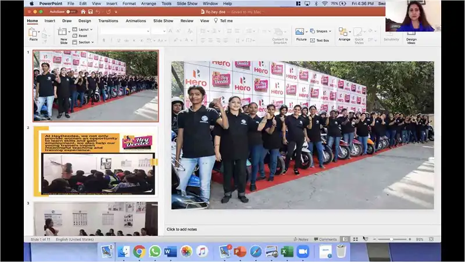Viewport: 465px width, 262px height.
Task: Insert a Text Box
Action: pos(320,41)
